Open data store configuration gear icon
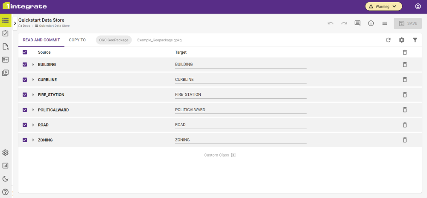Image resolution: width=427 pixels, height=198 pixels. coord(402,40)
